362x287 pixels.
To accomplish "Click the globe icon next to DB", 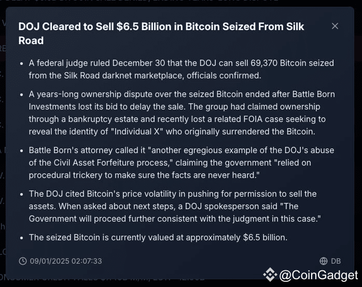I will [x=324, y=261].
